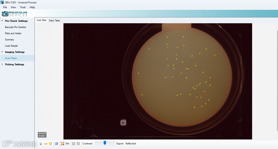The height and width of the screenshot is (149, 278).
Task: Select the region box tool with red corners
Action: pos(62,144)
